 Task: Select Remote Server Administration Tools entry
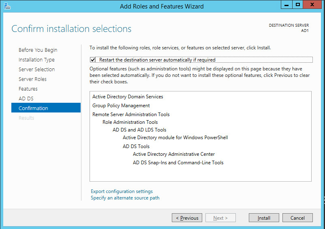tap(131, 114)
